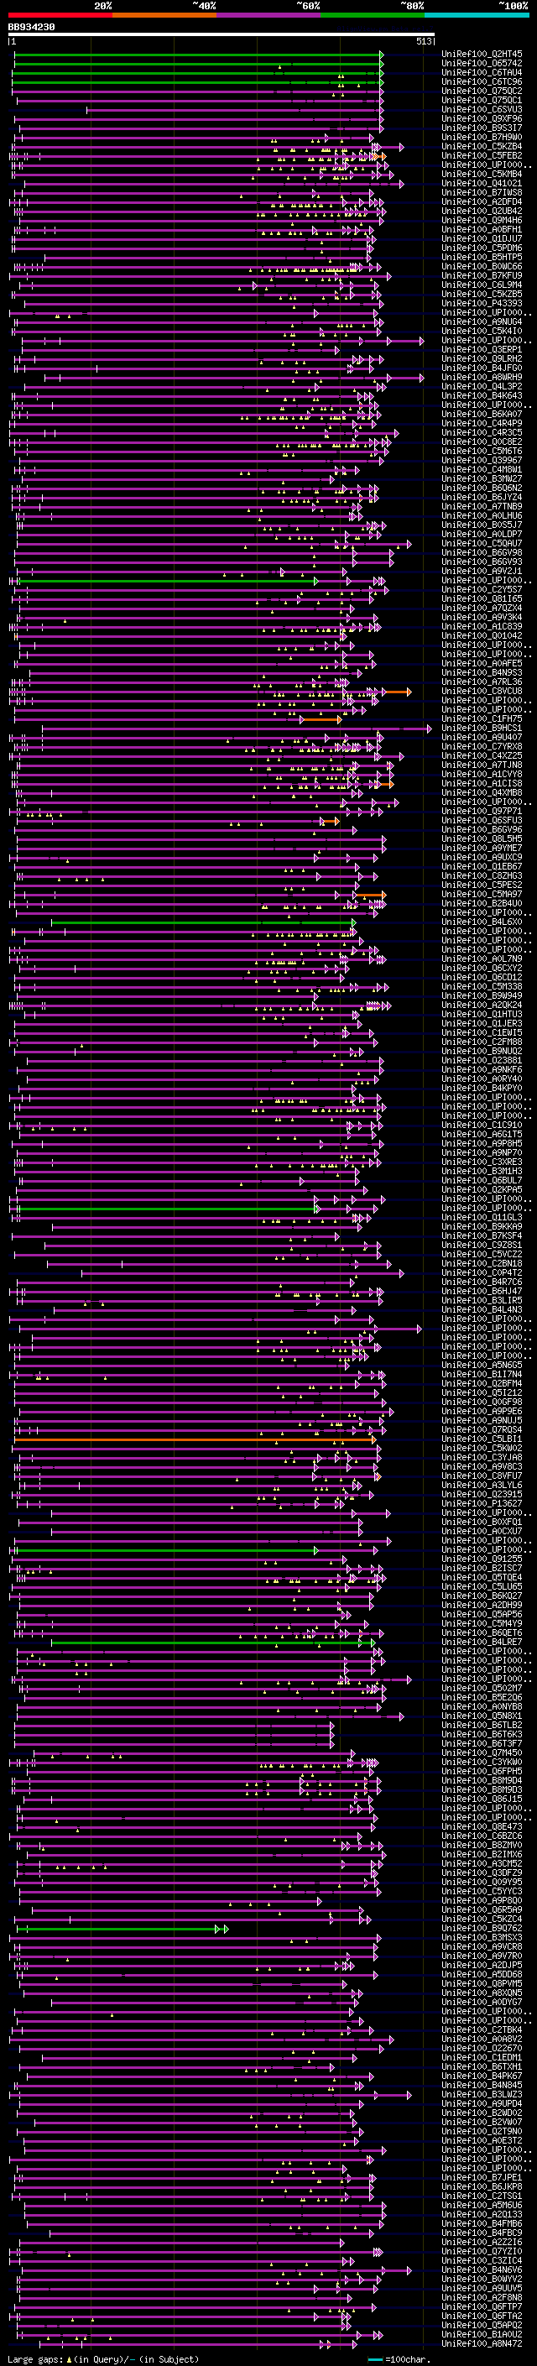The height and width of the screenshot is (2366, 537).
Task: Select hit label UniRef100_Q81I65
Action: tap(482, 599)
